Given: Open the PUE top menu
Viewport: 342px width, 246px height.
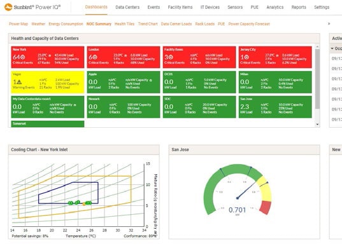Looking at the screenshot, I should point(255,7).
